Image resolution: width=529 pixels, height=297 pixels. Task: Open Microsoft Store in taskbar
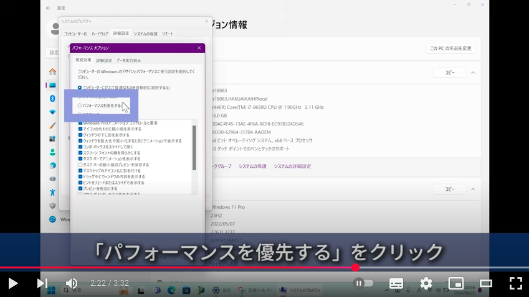pyautogui.click(x=186, y=290)
